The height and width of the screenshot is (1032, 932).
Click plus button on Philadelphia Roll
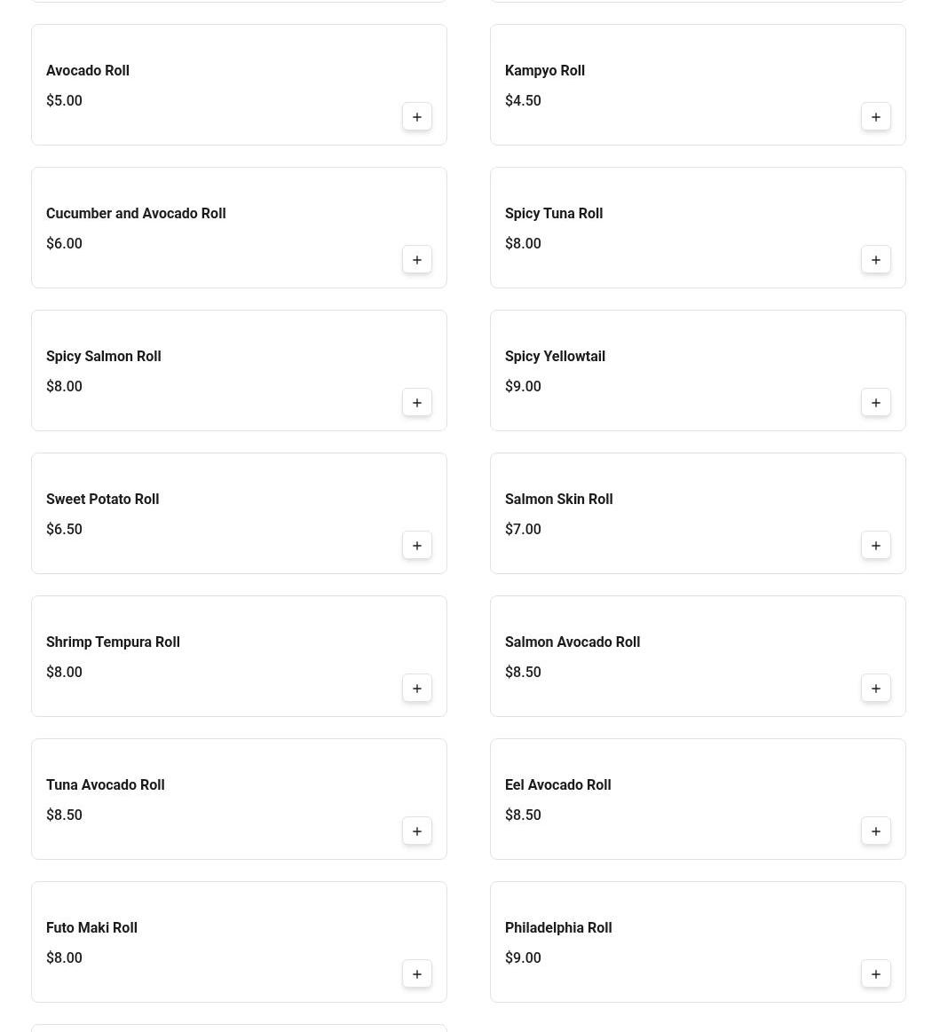pos(876,974)
